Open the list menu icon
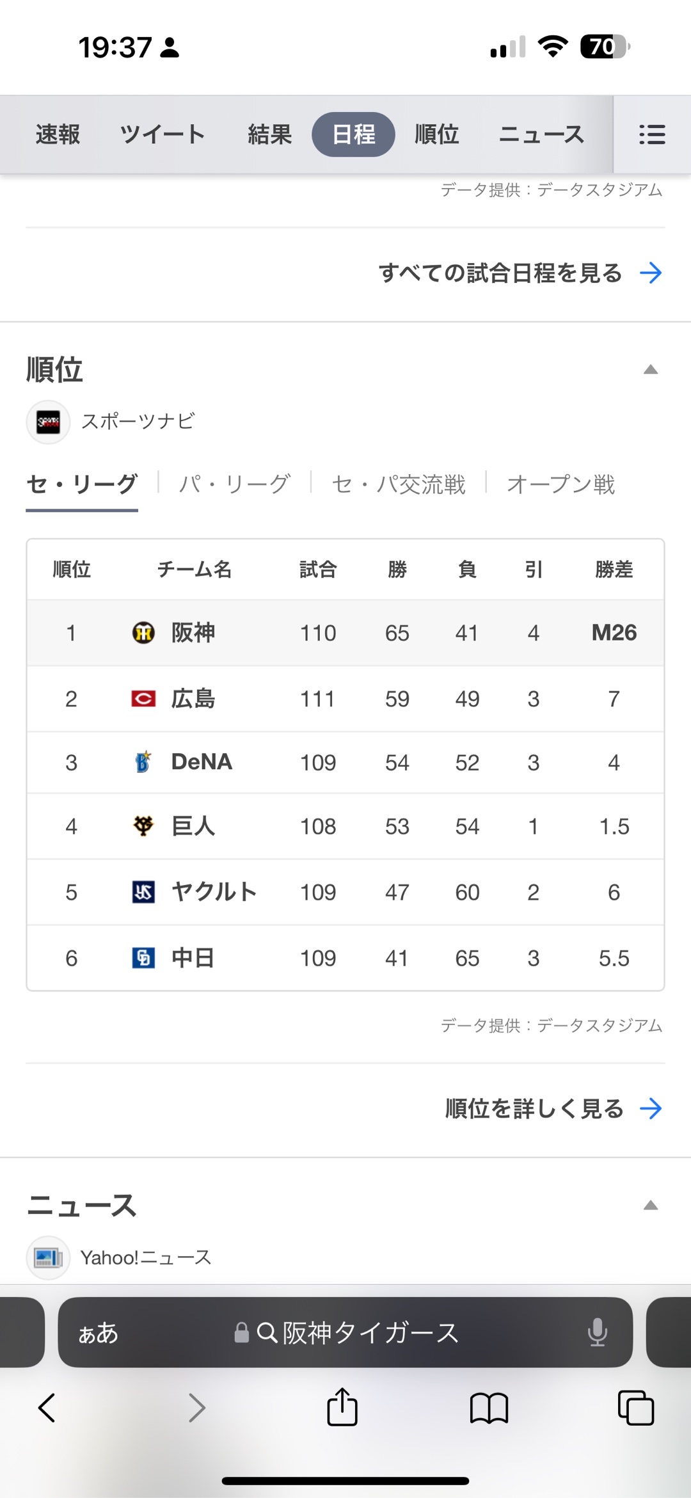This screenshot has width=691, height=1498. click(x=652, y=134)
